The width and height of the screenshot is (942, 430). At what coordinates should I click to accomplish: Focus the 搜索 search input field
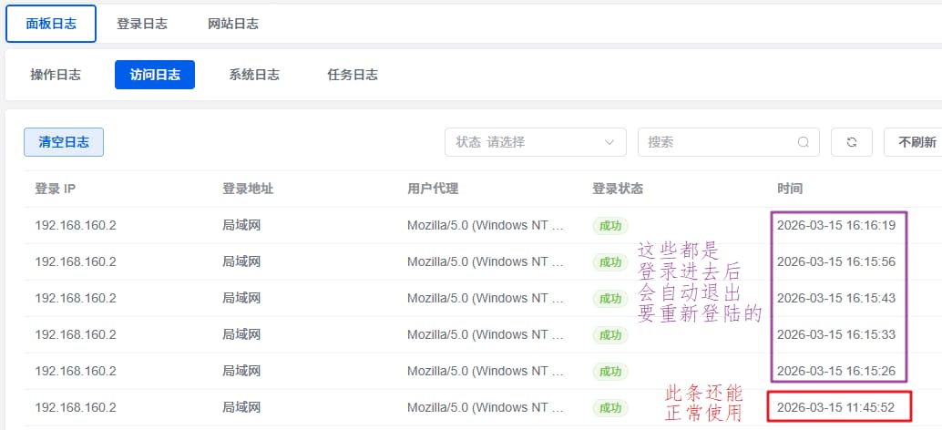(715, 142)
